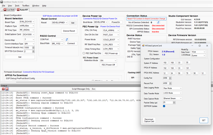
Task: Uncheck the EEPROM Update checkbox
Action: 164,106
